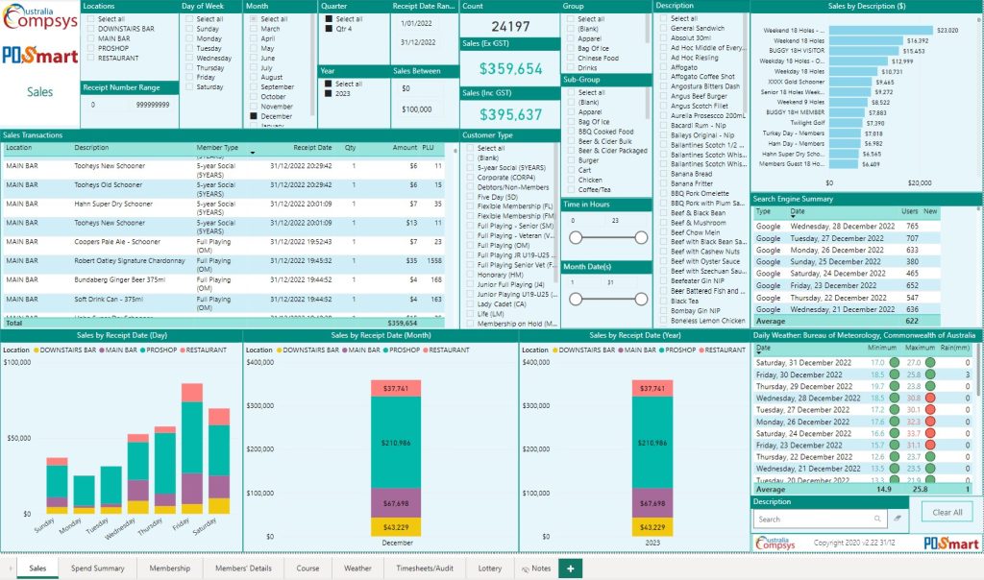Click the hidden-page icon on Notes tab
984x580 pixels.
click(x=525, y=568)
